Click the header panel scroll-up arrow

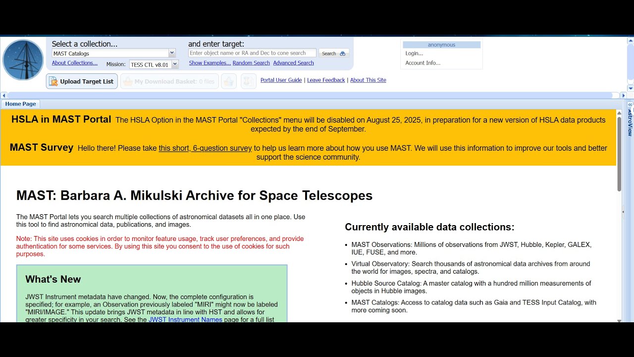tap(631, 40)
